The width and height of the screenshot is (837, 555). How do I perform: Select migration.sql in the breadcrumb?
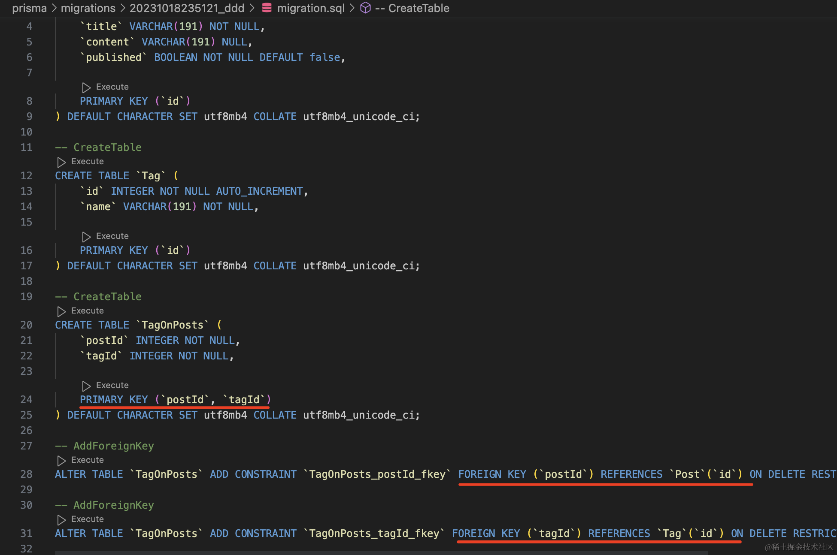[x=311, y=8]
